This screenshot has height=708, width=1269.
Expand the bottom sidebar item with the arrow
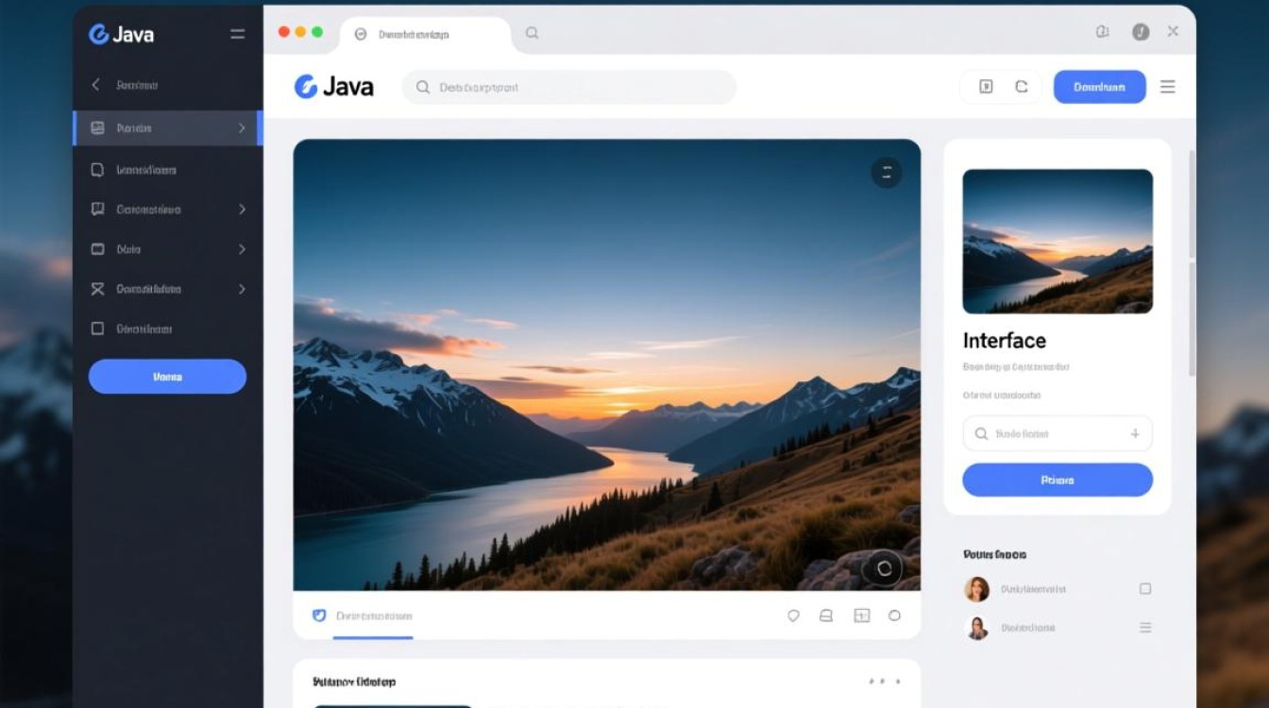242,289
